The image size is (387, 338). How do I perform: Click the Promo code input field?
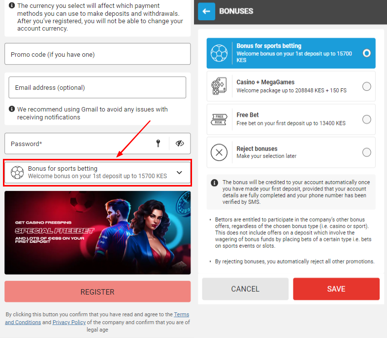click(x=97, y=54)
